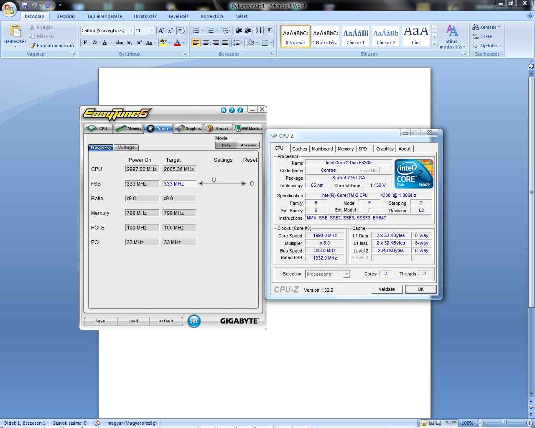Open the Nézet ribbon tab
Image resolution: width=535 pixels, height=428 pixels.
click(x=241, y=16)
